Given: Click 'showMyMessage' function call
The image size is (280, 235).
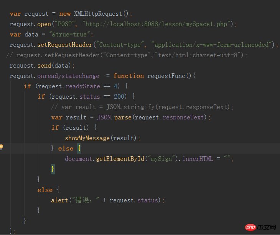Looking at the screenshot, I should click(87, 138).
